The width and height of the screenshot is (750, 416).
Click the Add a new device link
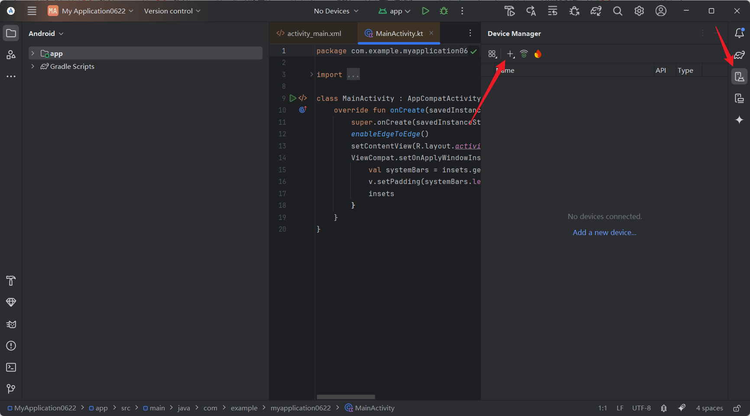[x=604, y=232]
